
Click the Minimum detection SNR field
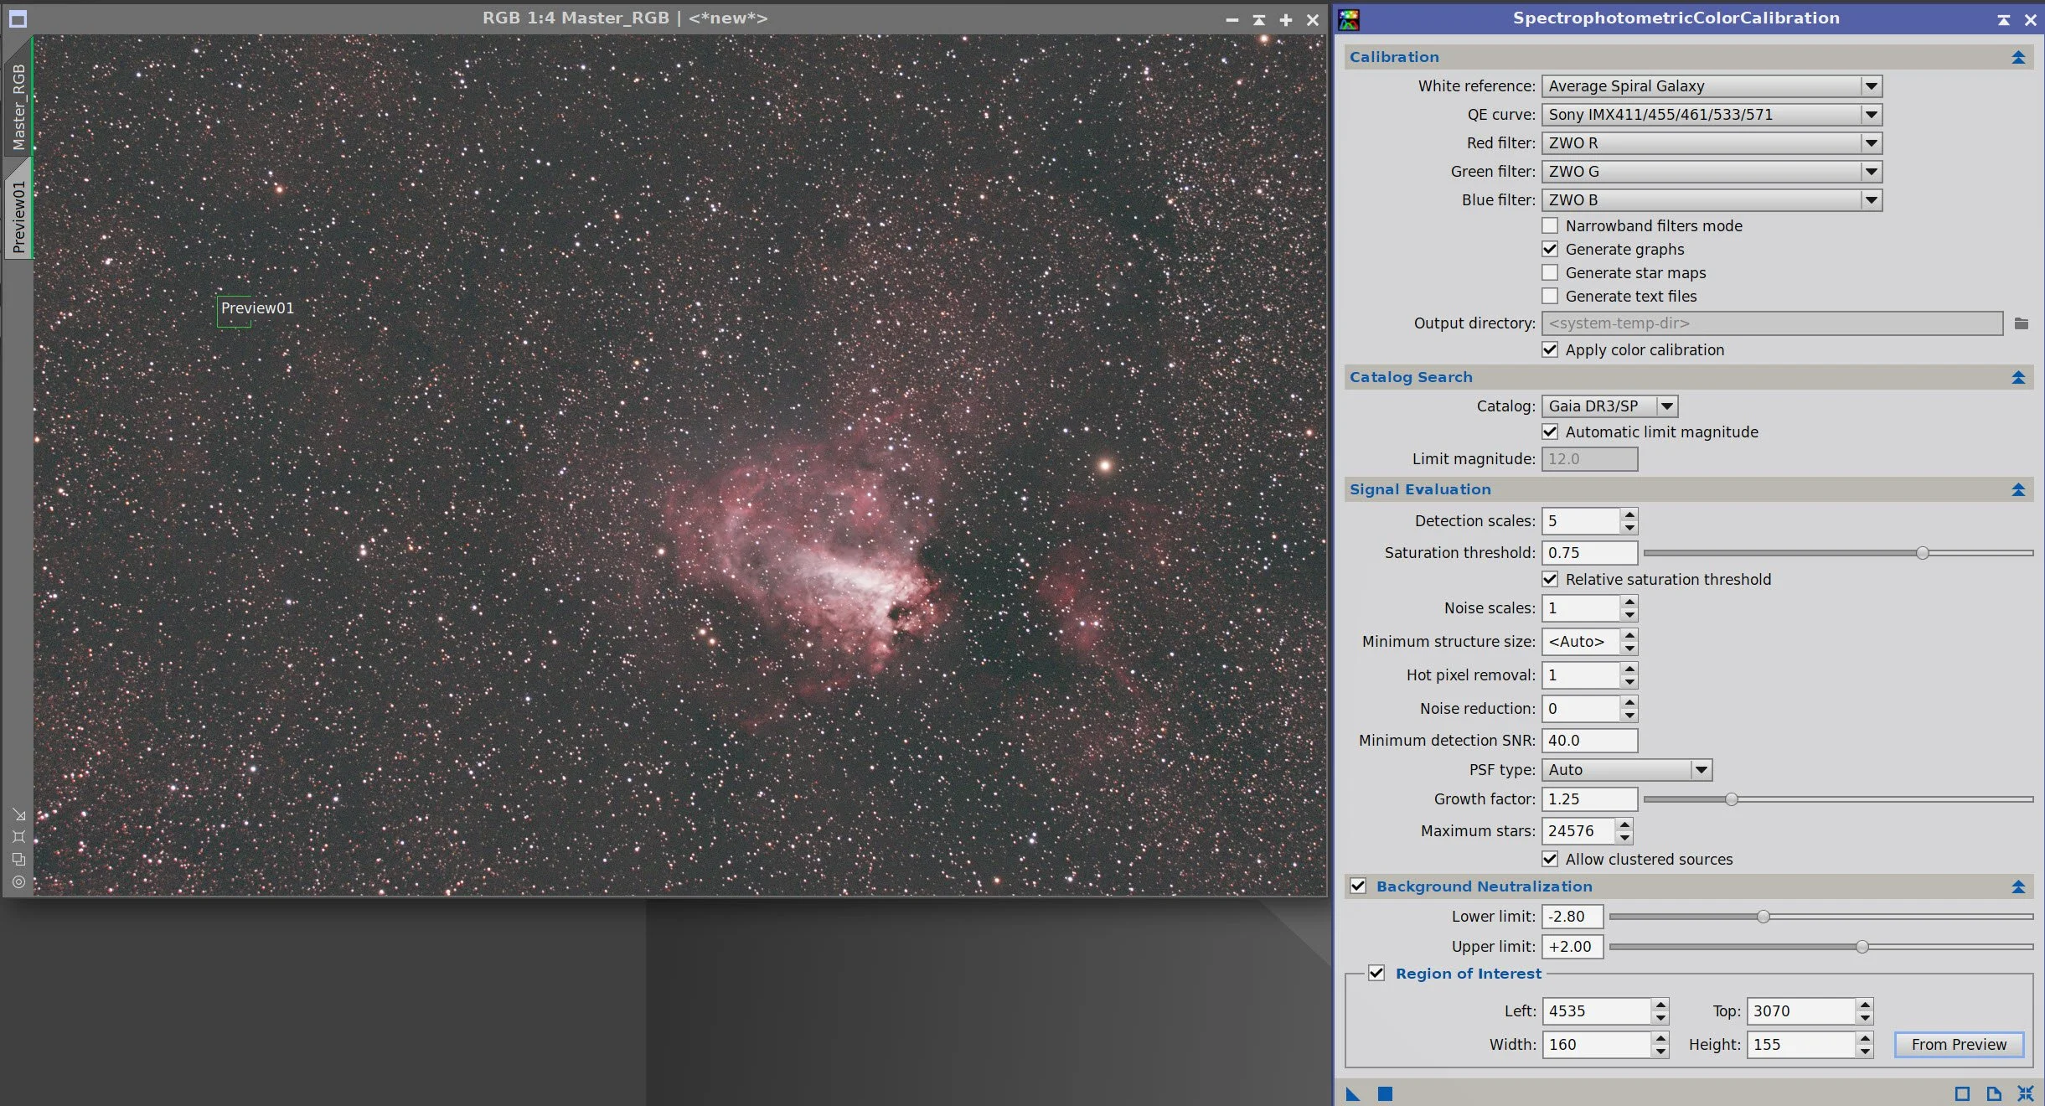tap(1588, 741)
